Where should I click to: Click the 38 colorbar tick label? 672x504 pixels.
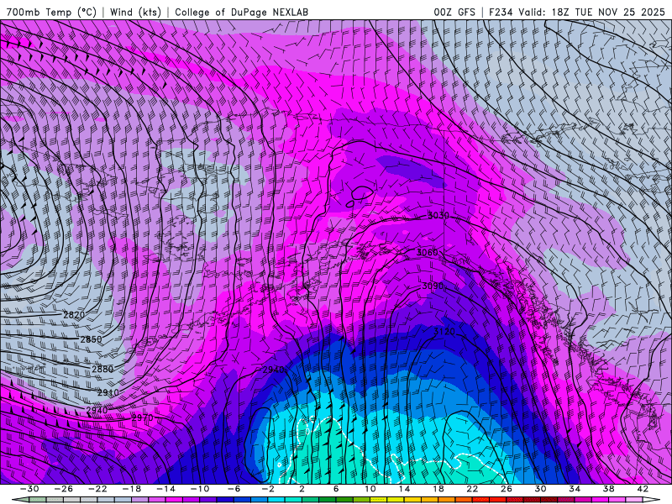(x=608, y=489)
